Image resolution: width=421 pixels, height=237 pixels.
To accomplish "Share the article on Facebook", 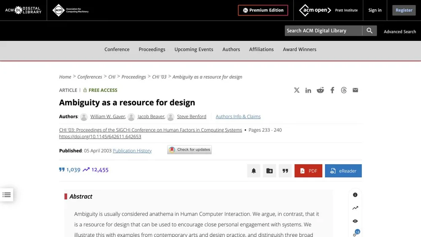I will coord(333,90).
